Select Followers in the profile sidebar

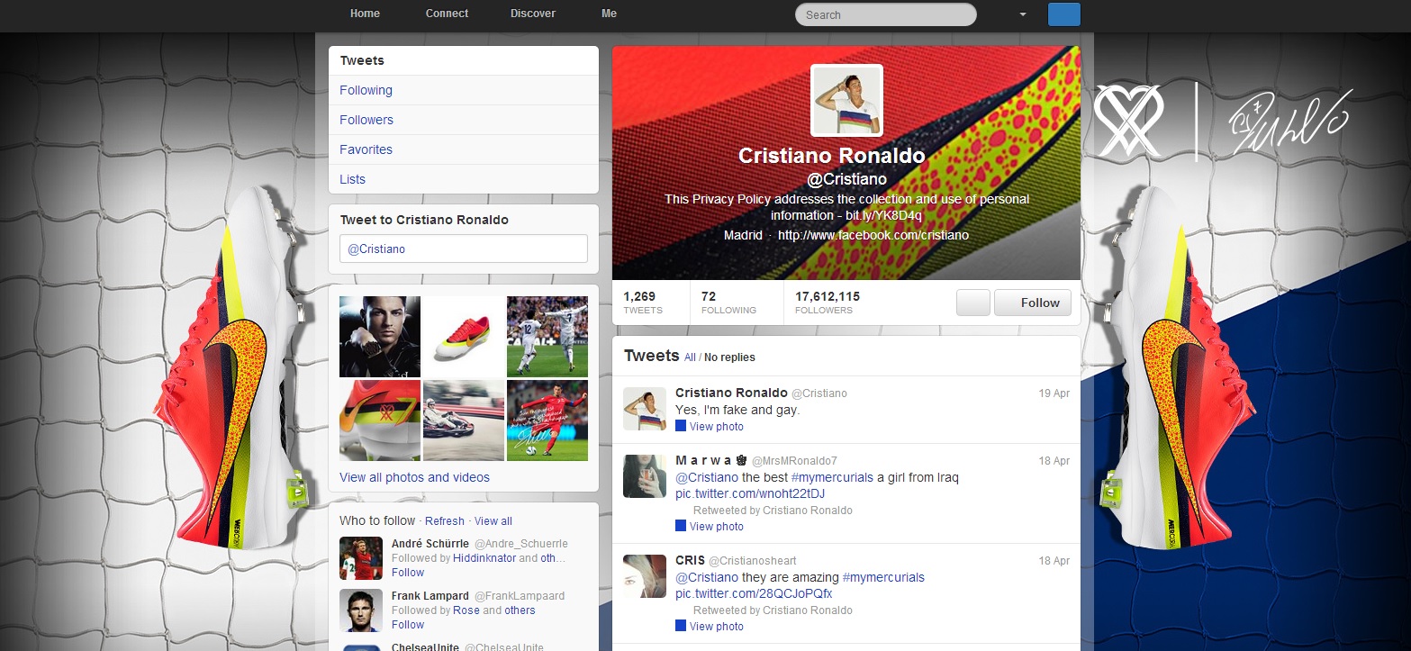pos(464,120)
